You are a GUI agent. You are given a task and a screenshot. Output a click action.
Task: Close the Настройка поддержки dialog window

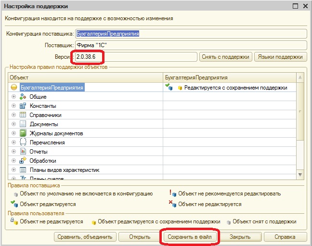[x=306, y=6]
